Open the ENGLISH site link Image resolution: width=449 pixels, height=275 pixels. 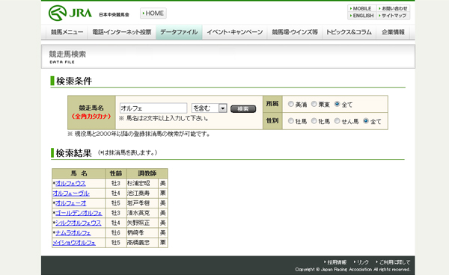pyautogui.click(x=361, y=16)
